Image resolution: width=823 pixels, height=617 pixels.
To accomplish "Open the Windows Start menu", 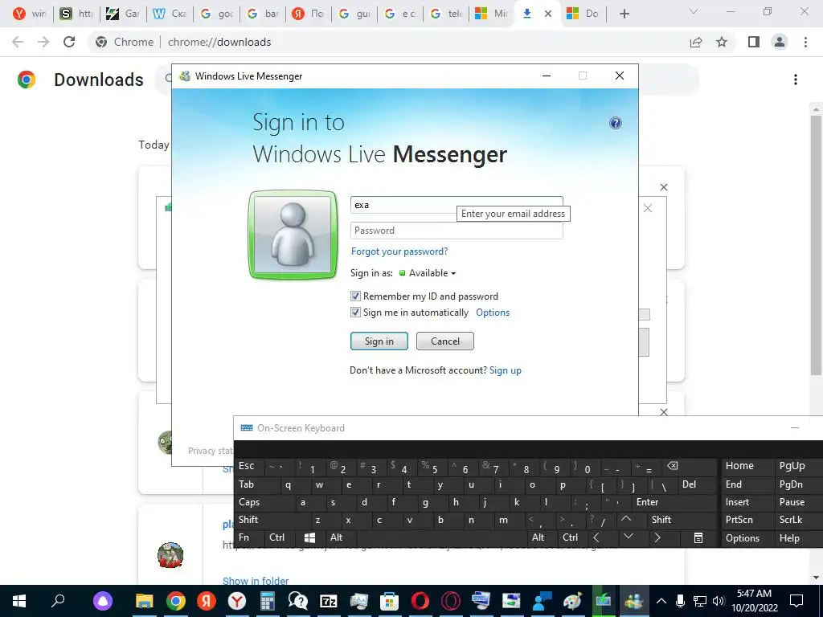I will coord(19,601).
